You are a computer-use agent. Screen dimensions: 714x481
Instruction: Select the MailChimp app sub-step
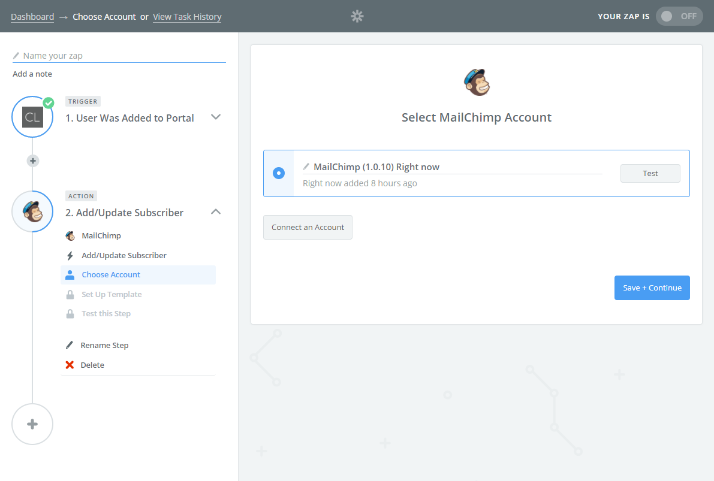[x=101, y=236]
